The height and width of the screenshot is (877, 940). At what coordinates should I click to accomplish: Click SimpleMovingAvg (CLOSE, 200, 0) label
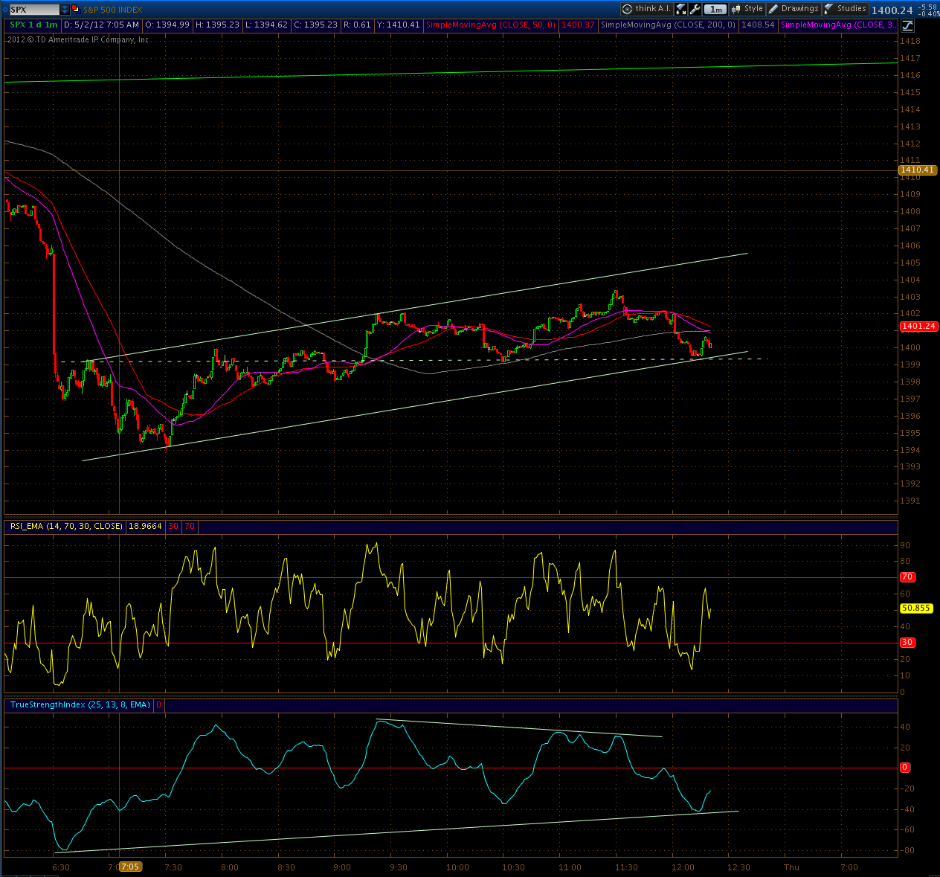(668, 25)
